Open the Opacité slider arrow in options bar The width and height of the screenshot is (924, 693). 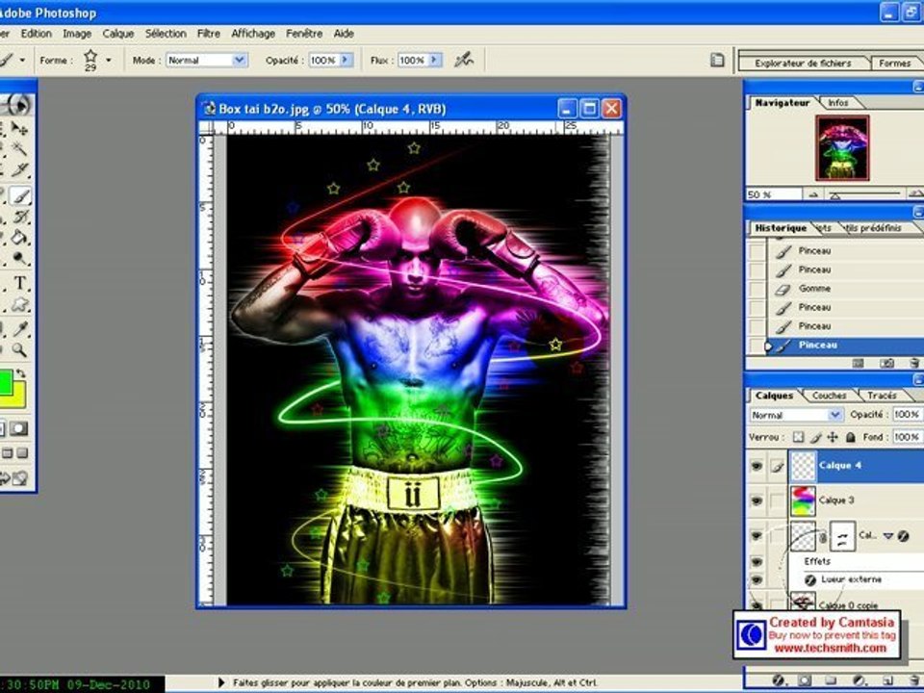(346, 60)
